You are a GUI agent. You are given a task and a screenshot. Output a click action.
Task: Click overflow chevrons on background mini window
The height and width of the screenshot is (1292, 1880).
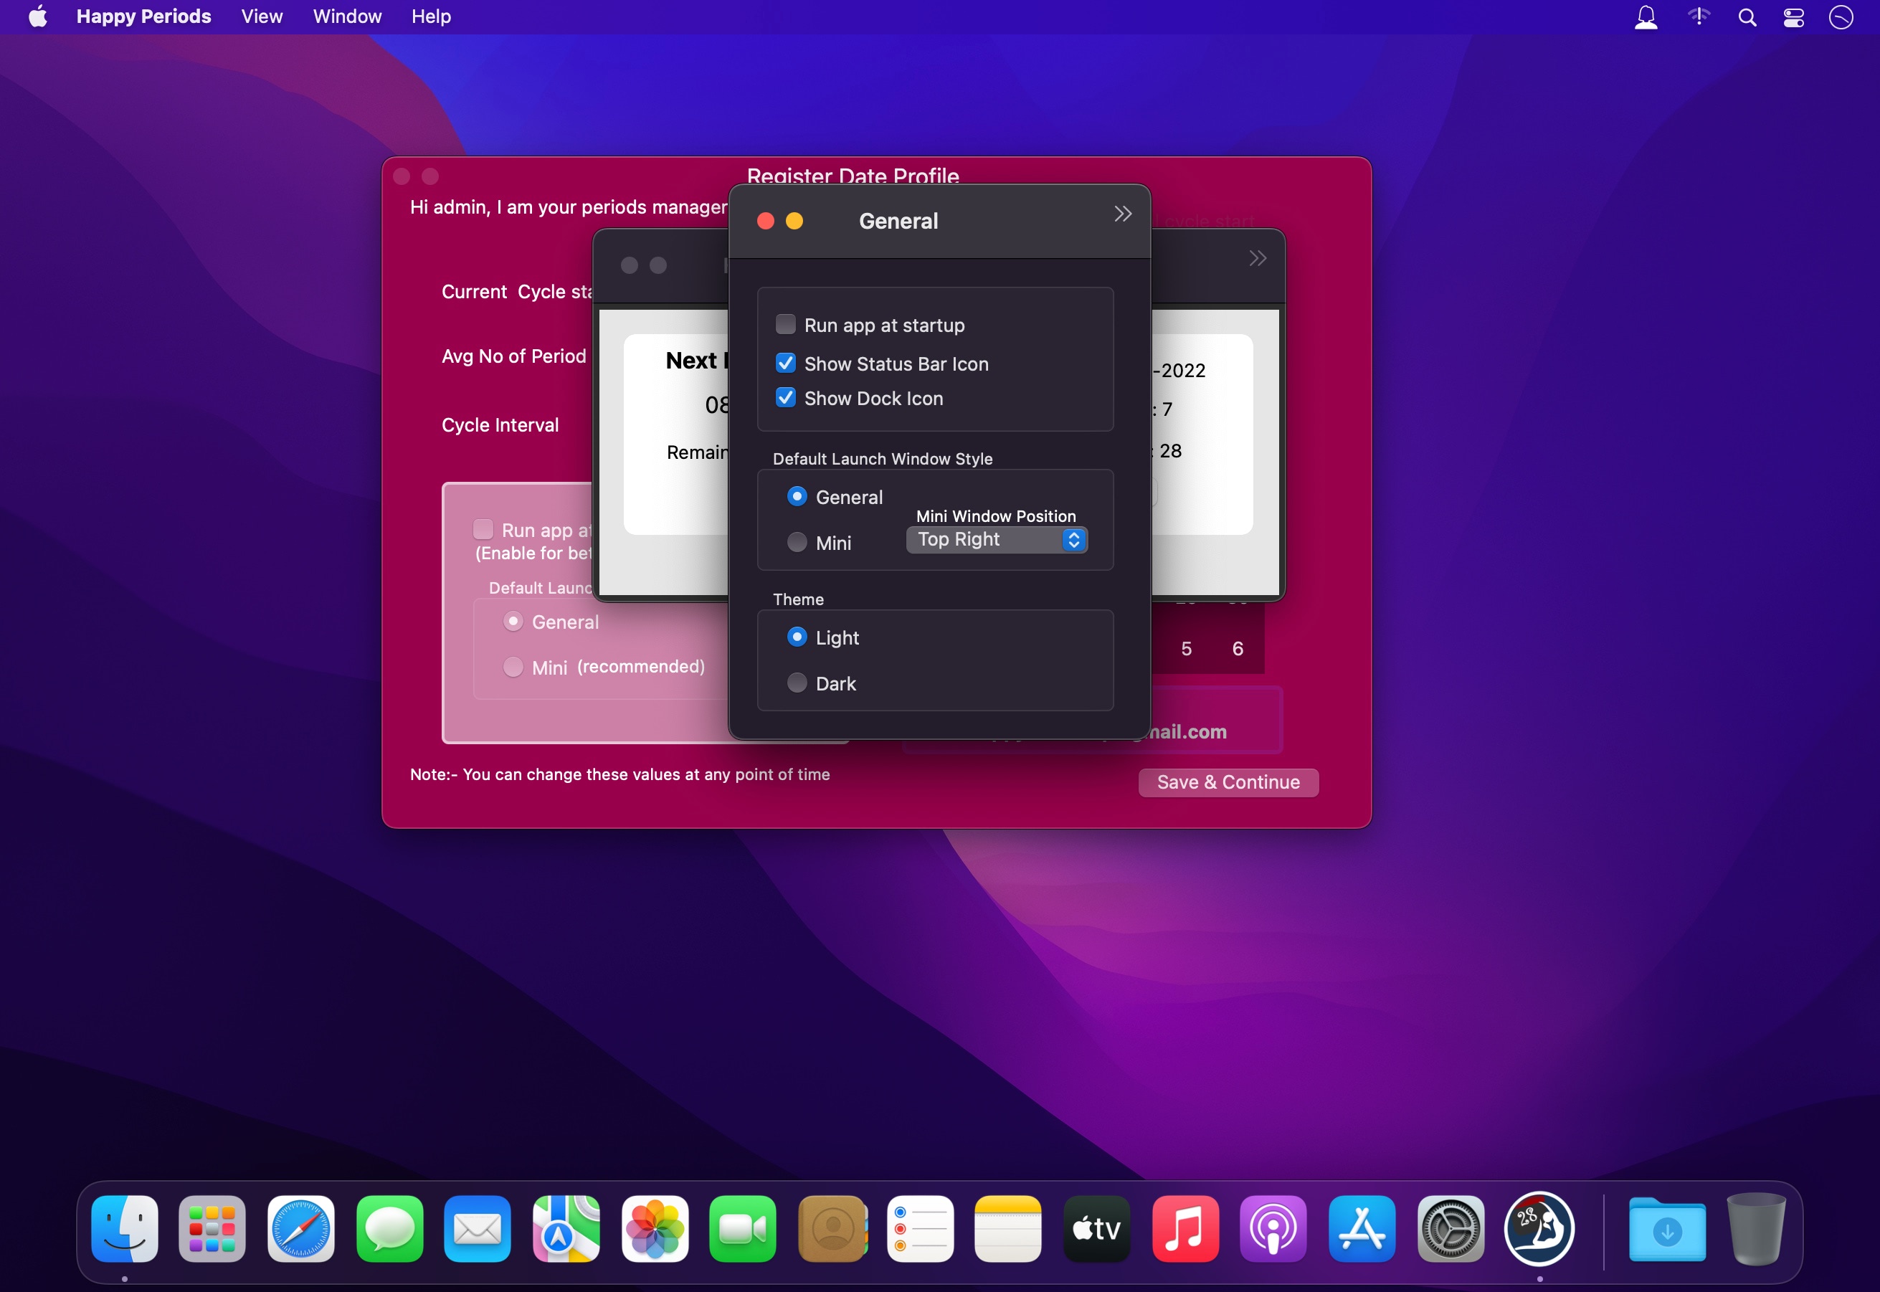(x=1257, y=258)
